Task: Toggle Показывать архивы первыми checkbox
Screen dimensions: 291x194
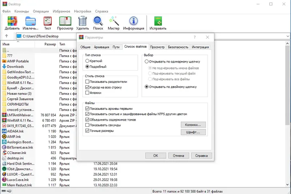Action: point(87,109)
